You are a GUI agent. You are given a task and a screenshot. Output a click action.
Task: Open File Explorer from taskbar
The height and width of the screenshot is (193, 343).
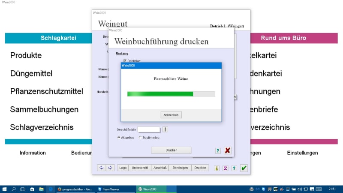click(41, 189)
